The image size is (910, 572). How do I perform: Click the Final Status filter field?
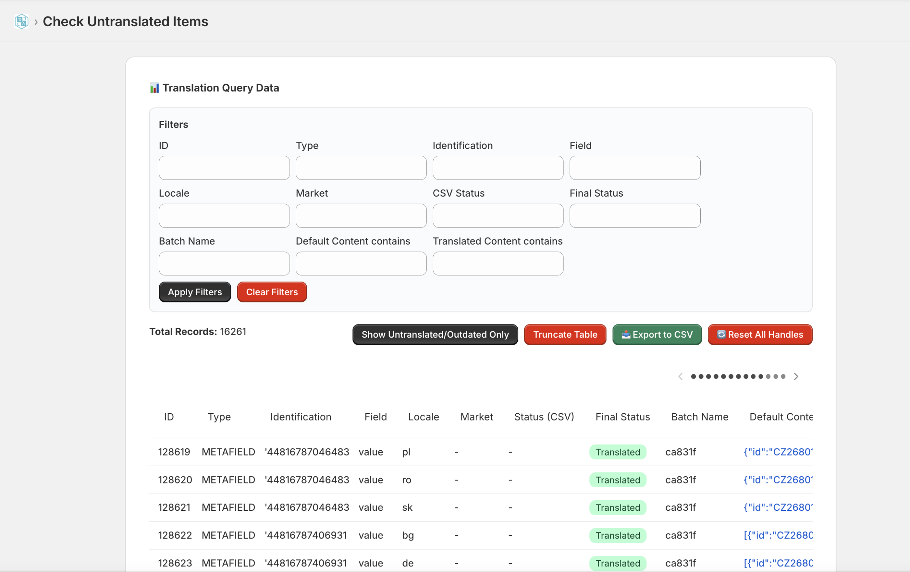(x=635, y=216)
